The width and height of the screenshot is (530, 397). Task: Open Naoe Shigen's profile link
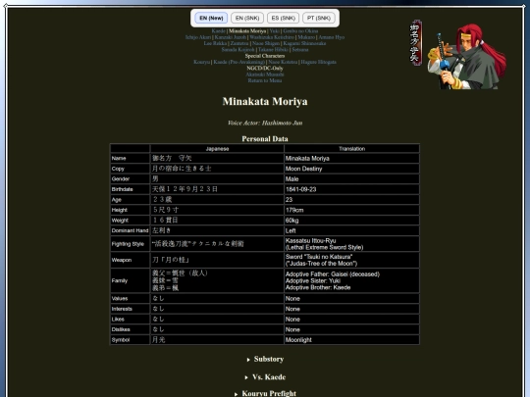point(266,43)
